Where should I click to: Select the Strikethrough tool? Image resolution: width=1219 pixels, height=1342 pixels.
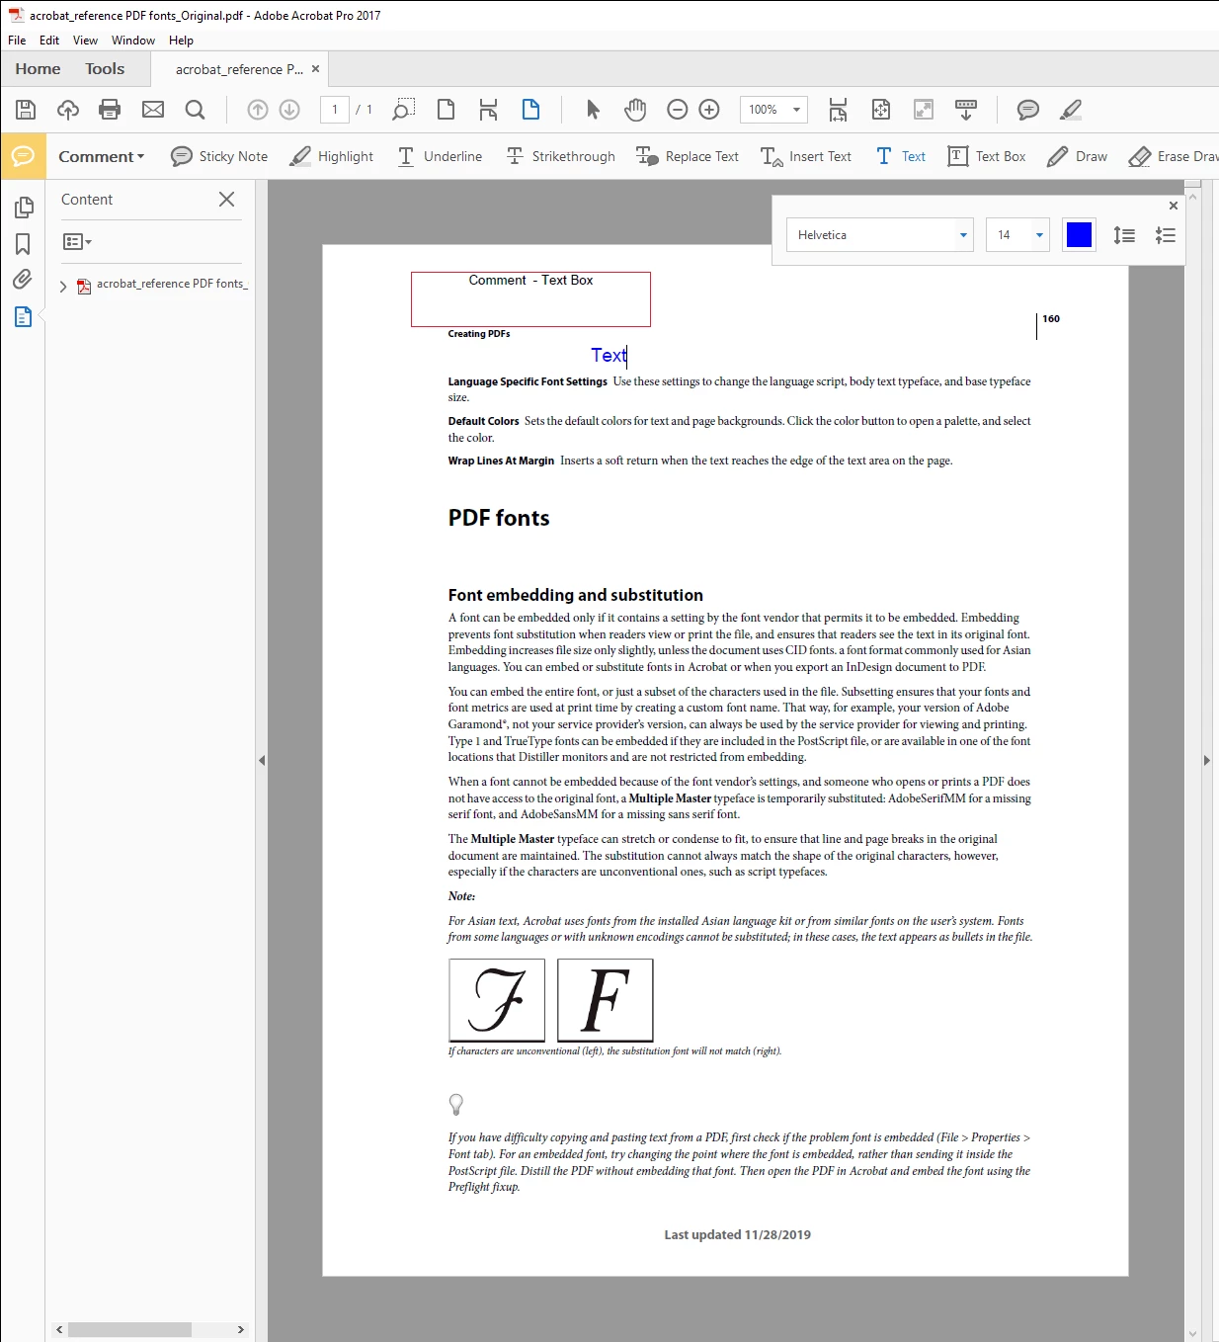(x=560, y=156)
